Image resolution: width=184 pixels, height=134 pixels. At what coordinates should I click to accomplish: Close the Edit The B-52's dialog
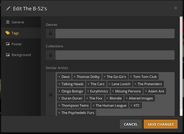[176, 8]
